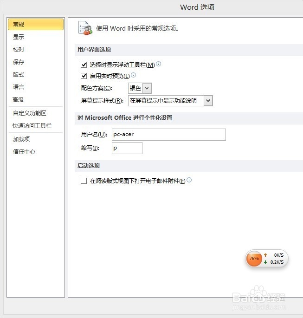The height and width of the screenshot is (318, 303).
Task: Open the 保存 settings category
Action: 19,62
